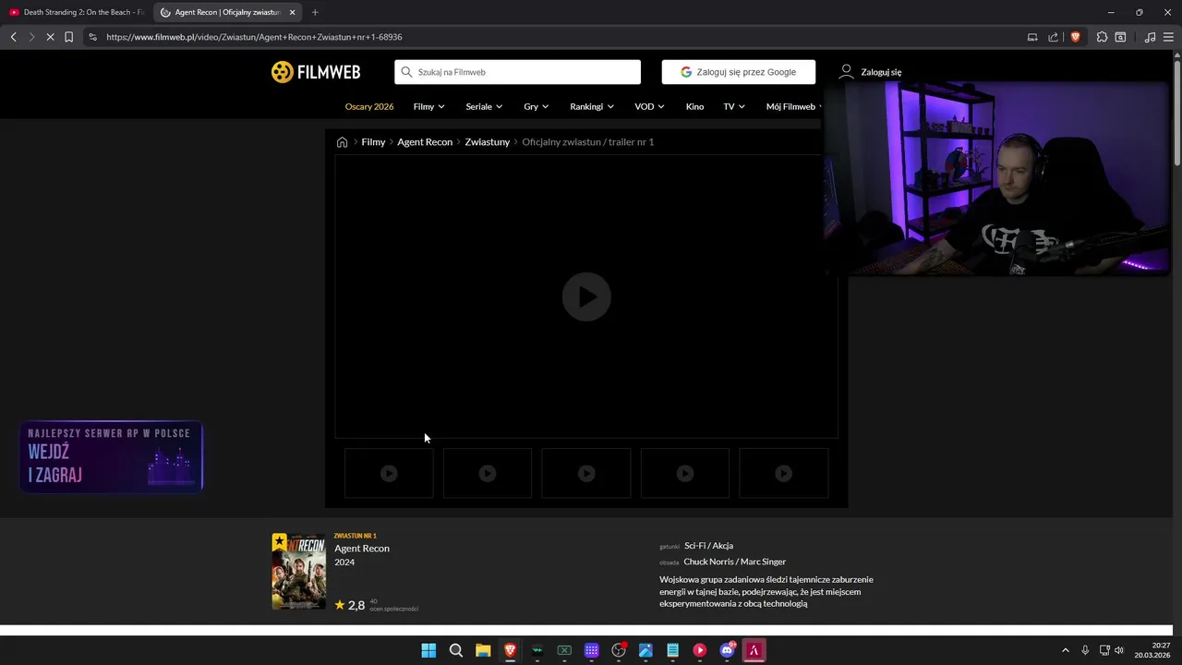Click the Wejdź i zagraj ad banner
Image resolution: width=1182 pixels, height=665 pixels.
tap(111, 456)
